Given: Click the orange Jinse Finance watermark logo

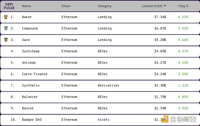Looking at the screenshot, I should coord(165,119).
